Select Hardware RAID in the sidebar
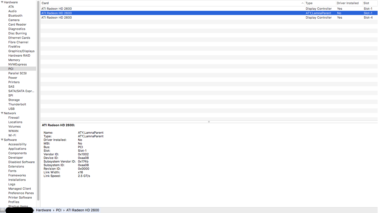The width and height of the screenshot is (379, 213). [x=19, y=55]
